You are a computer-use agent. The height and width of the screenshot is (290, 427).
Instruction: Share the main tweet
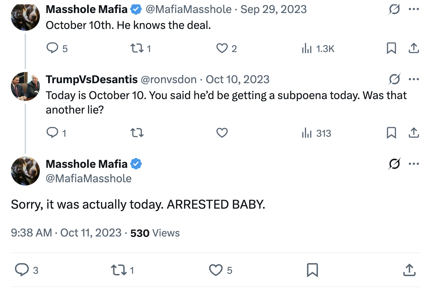click(409, 270)
